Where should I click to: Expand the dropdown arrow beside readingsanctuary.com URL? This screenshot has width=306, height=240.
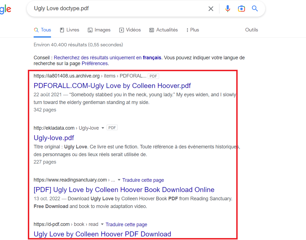click(x=119, y=180)
